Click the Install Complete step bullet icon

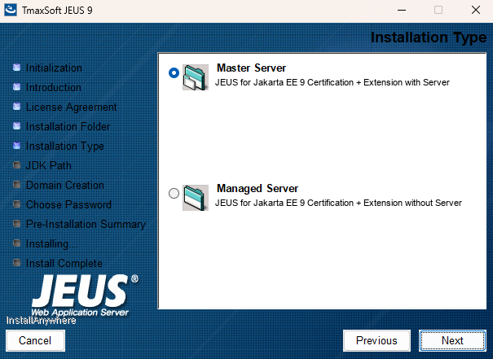[16, 263]
